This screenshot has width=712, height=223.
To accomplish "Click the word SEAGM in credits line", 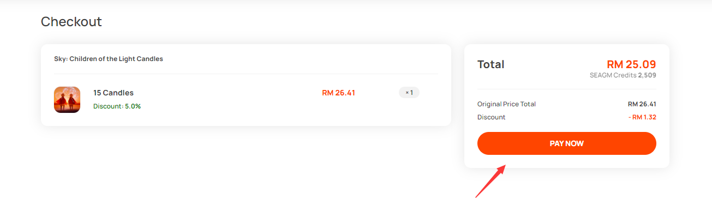I will (x=601, y=75).
